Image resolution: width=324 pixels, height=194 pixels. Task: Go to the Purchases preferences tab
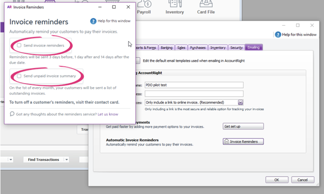(198, 48)
